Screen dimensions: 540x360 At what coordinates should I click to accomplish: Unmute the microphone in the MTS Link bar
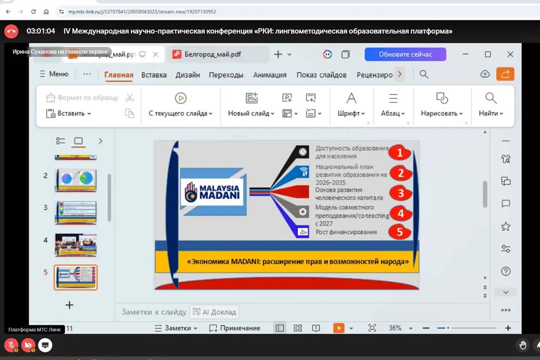pyautogui.click(x=11, y=345)
